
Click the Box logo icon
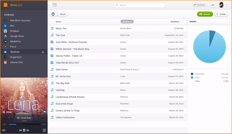click(x=5, y=26)
